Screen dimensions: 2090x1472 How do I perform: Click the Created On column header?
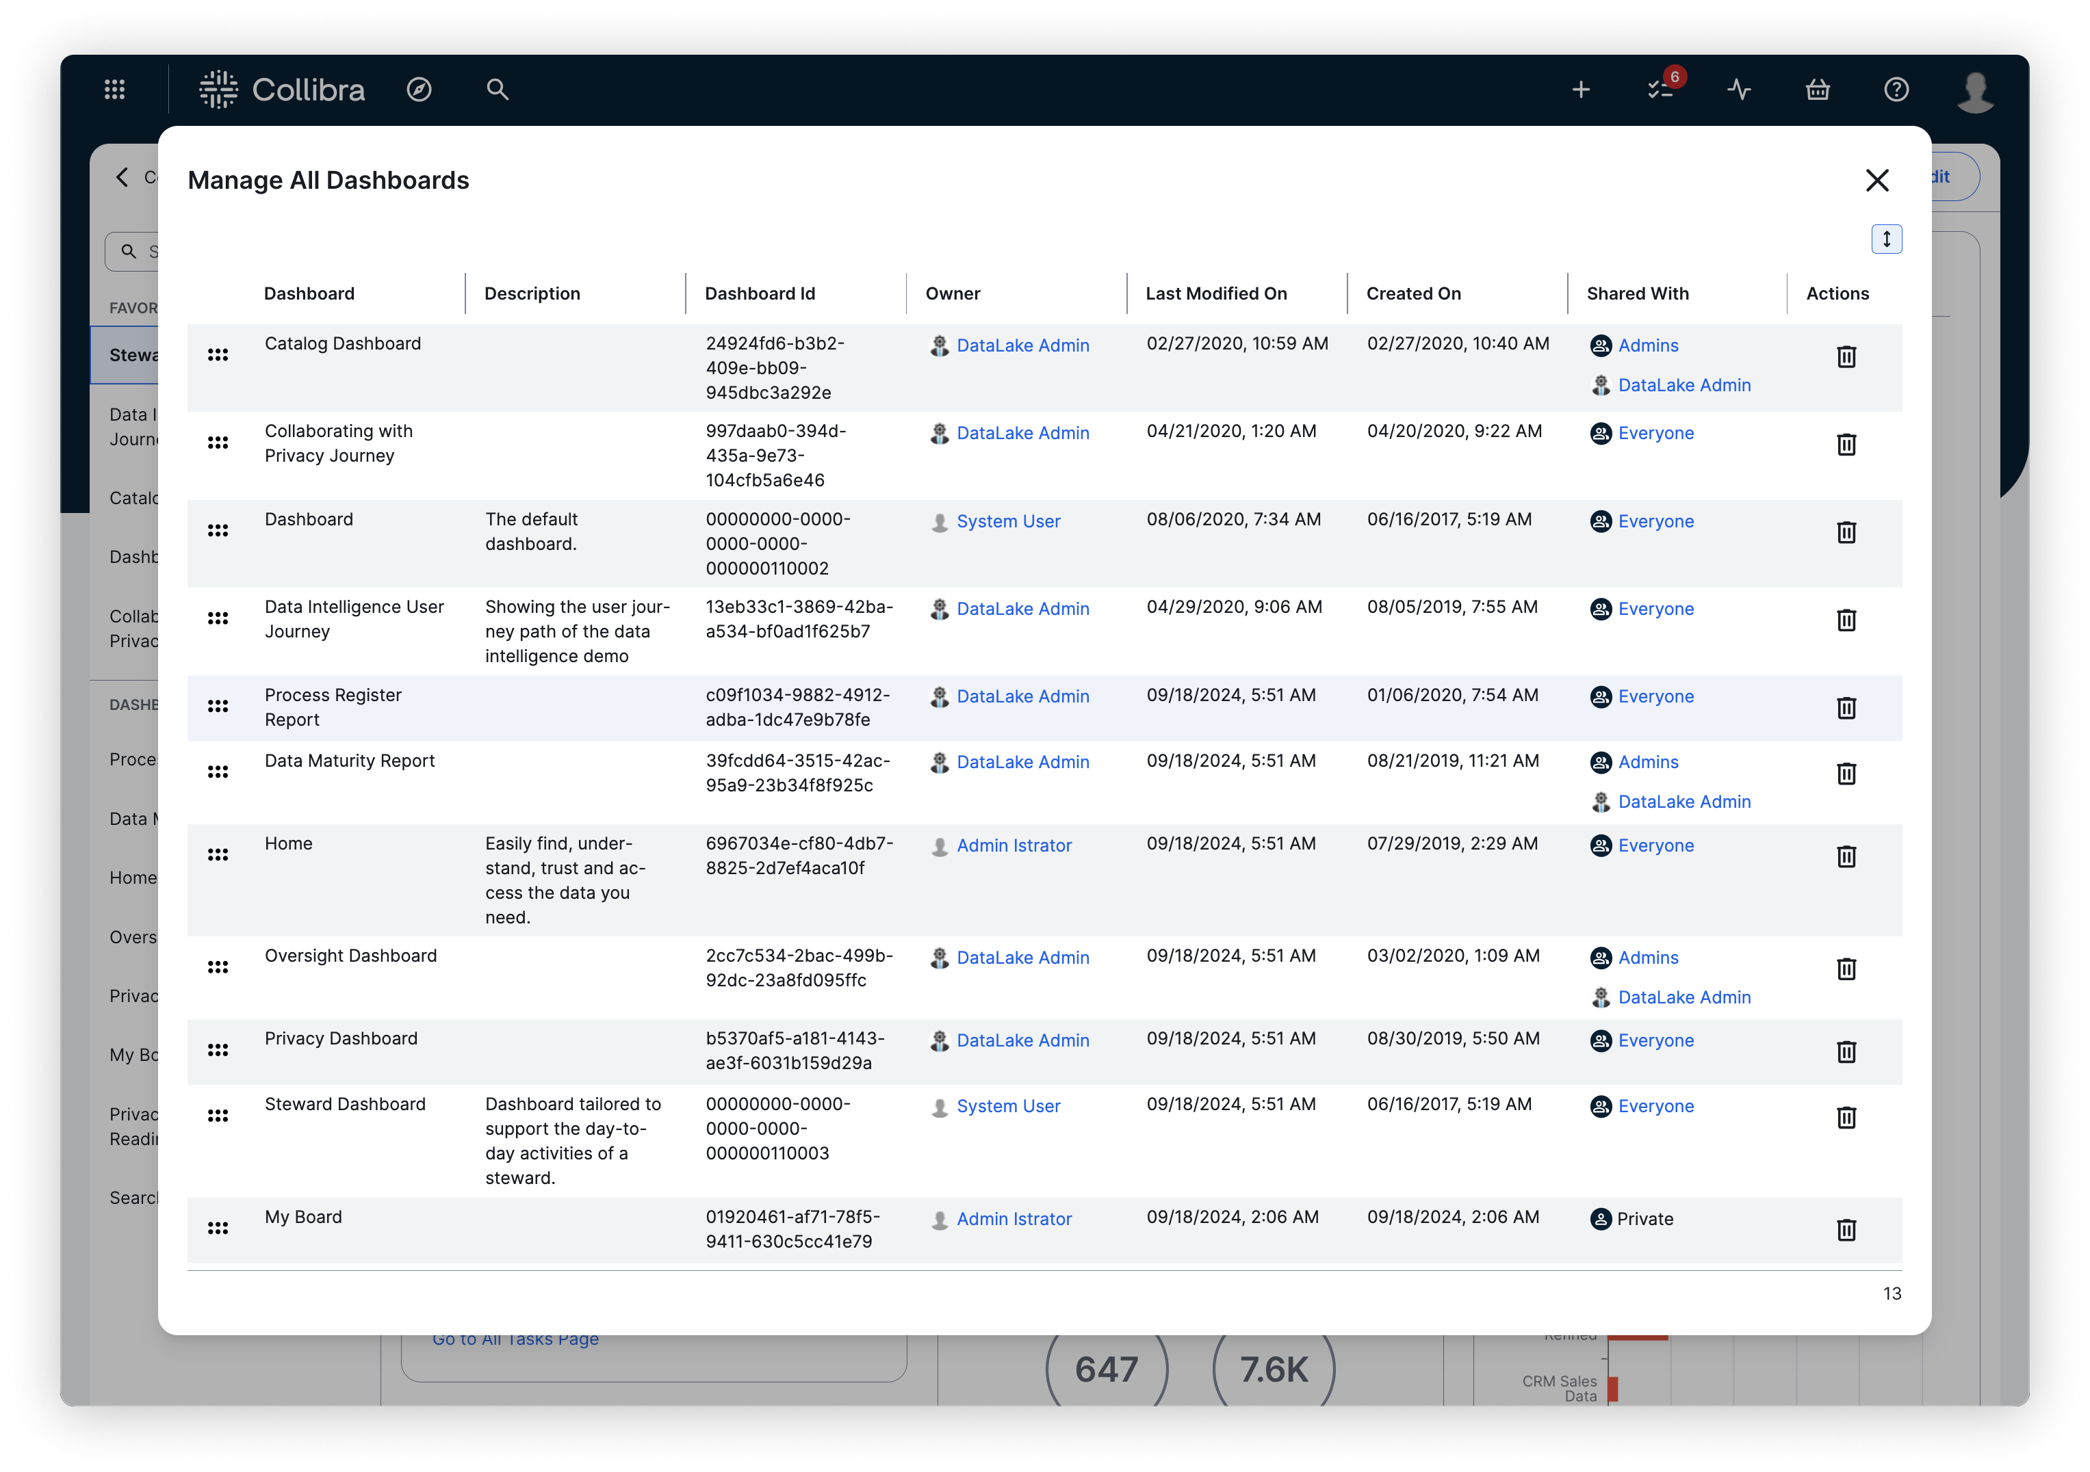pos(1414,294)
